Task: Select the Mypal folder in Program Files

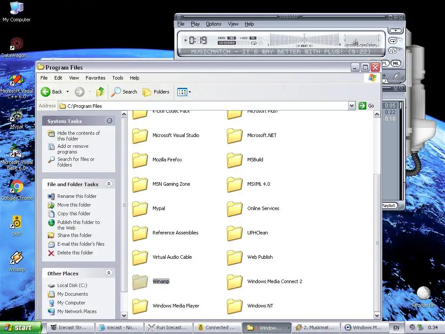Action: click(x=149, y=208)
